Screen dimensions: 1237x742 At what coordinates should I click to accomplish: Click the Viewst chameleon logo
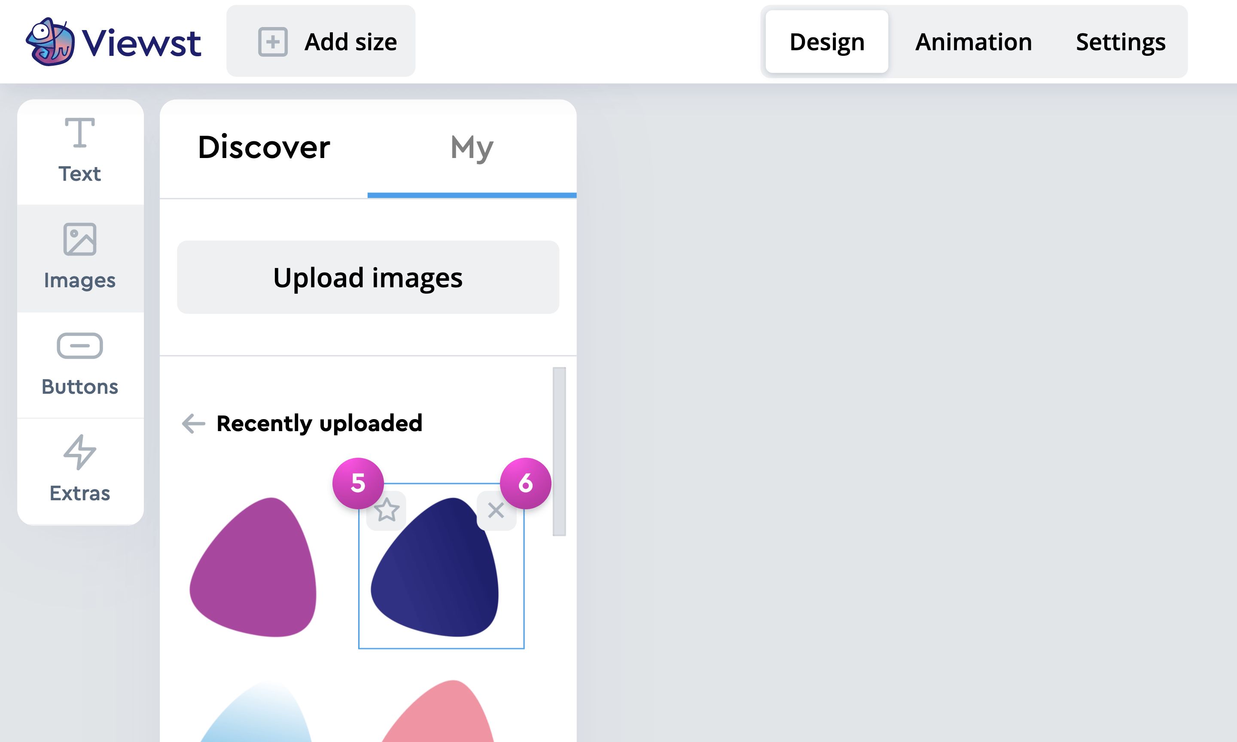pyautogui.click(x=51, y=42)
